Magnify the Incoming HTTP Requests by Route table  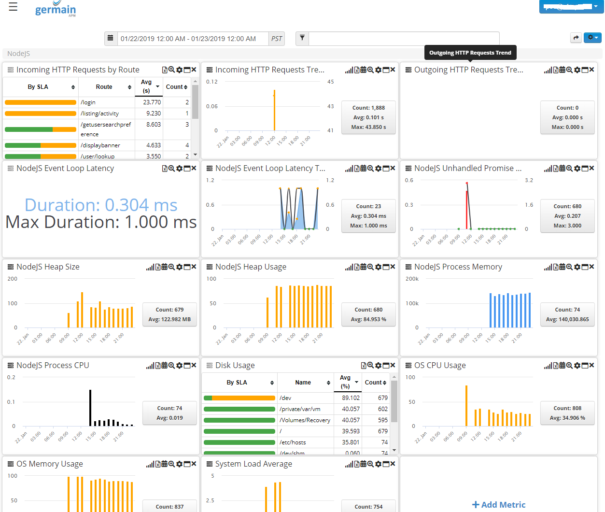(171, 70)
